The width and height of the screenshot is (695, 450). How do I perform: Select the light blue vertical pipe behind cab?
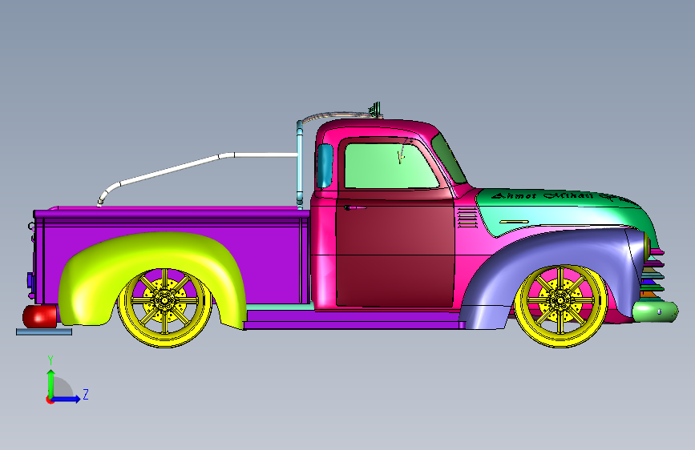(300, 164)
